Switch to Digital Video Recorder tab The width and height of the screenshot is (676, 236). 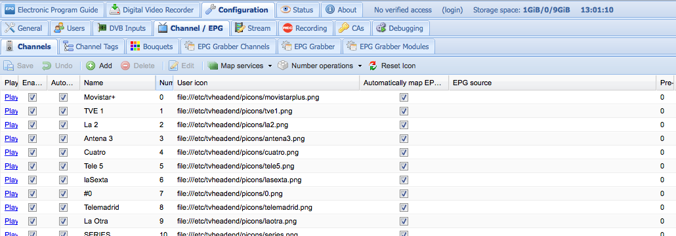tap(153, 10)
